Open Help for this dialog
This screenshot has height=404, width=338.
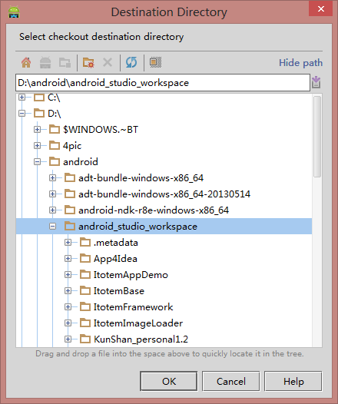(x=293, y=381)
